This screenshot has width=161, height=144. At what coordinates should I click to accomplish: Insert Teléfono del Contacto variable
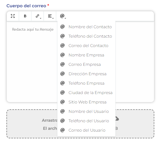coord(86,36)
